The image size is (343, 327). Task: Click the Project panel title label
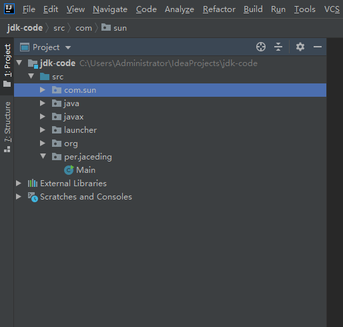tap(46, 47)
